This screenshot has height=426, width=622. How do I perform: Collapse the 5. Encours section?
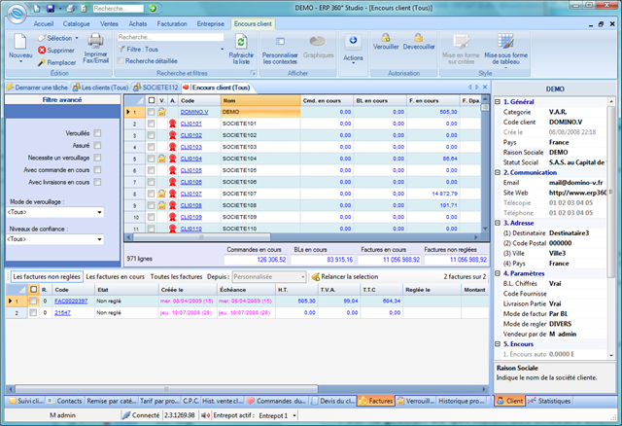[498, 344]
